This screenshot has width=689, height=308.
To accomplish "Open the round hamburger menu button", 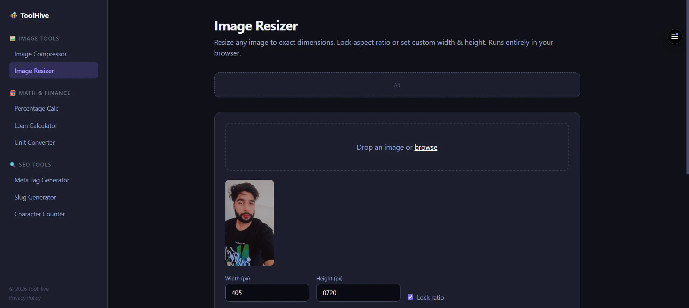I will point(675,37).
